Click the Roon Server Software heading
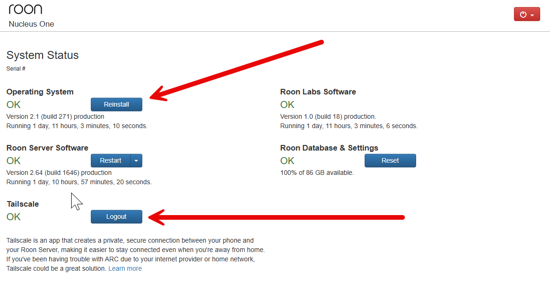Screen dimensions: 550x281 (47, 148)
